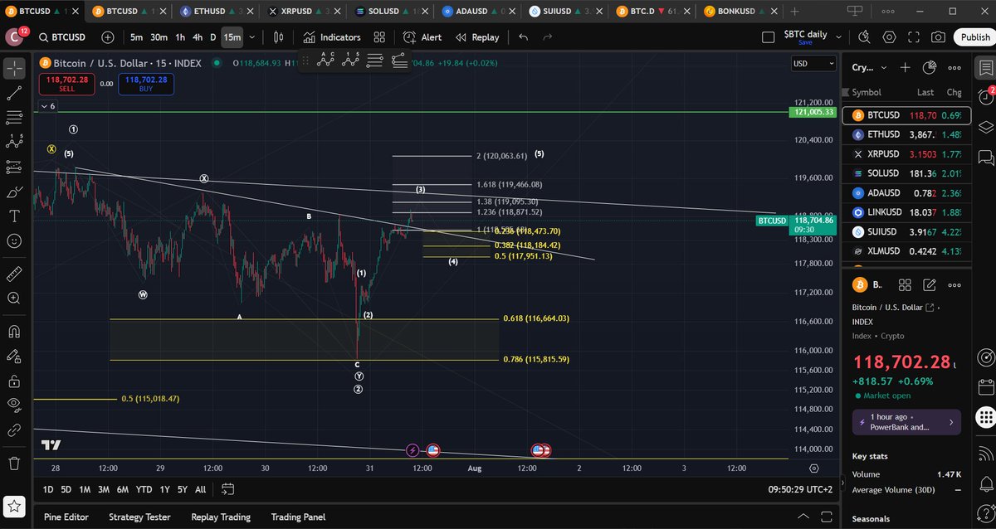Open the USD currency dropdown
The width and height of the screenshot is (996, 529).
(813, 64)
